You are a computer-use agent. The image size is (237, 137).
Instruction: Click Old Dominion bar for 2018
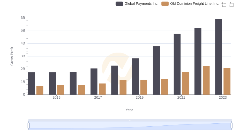[x=123, y=87]
